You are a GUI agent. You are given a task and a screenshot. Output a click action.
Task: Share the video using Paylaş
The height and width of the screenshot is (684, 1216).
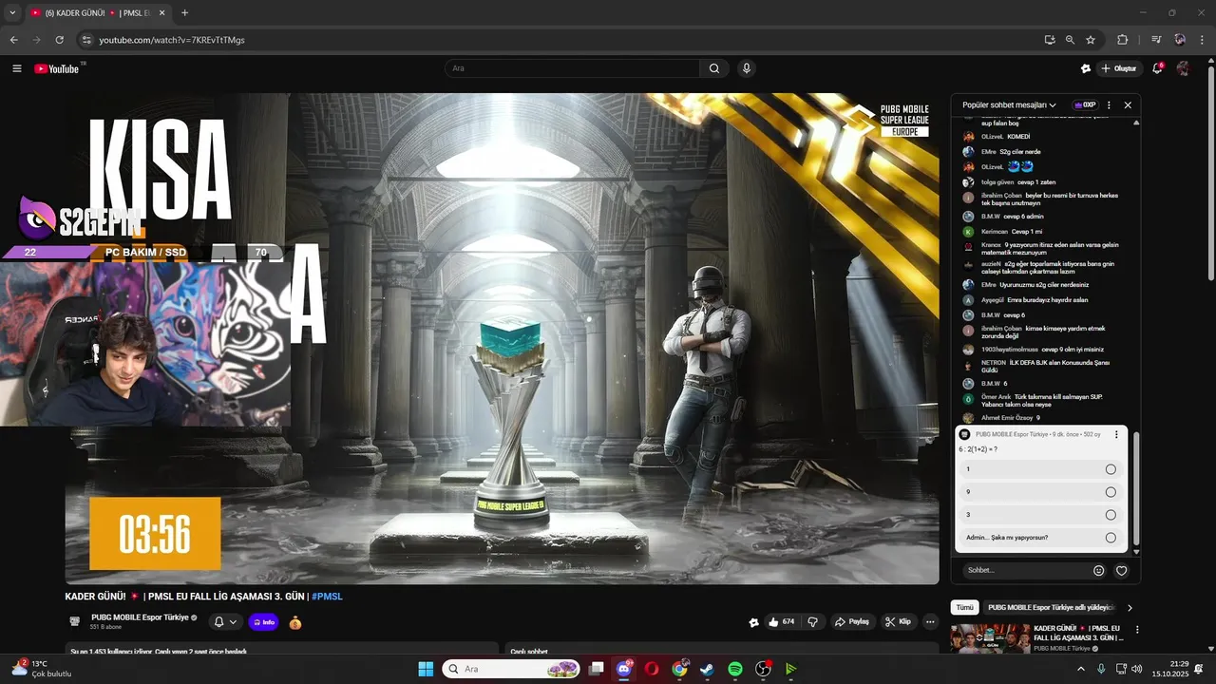tap(851, 621)
